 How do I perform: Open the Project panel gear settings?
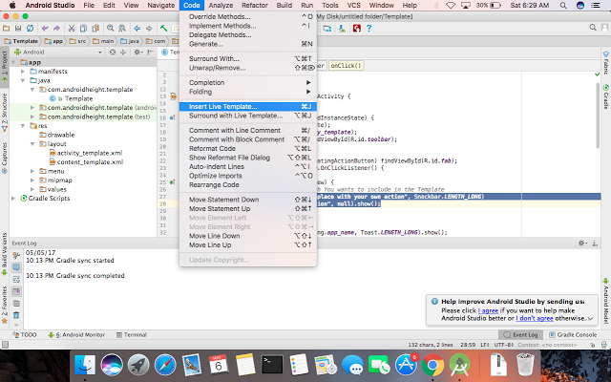coord(137,52)
